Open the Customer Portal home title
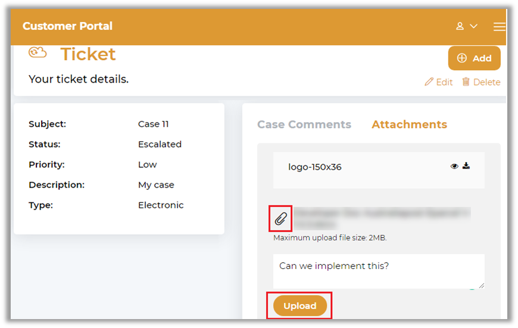 [67, 26]
